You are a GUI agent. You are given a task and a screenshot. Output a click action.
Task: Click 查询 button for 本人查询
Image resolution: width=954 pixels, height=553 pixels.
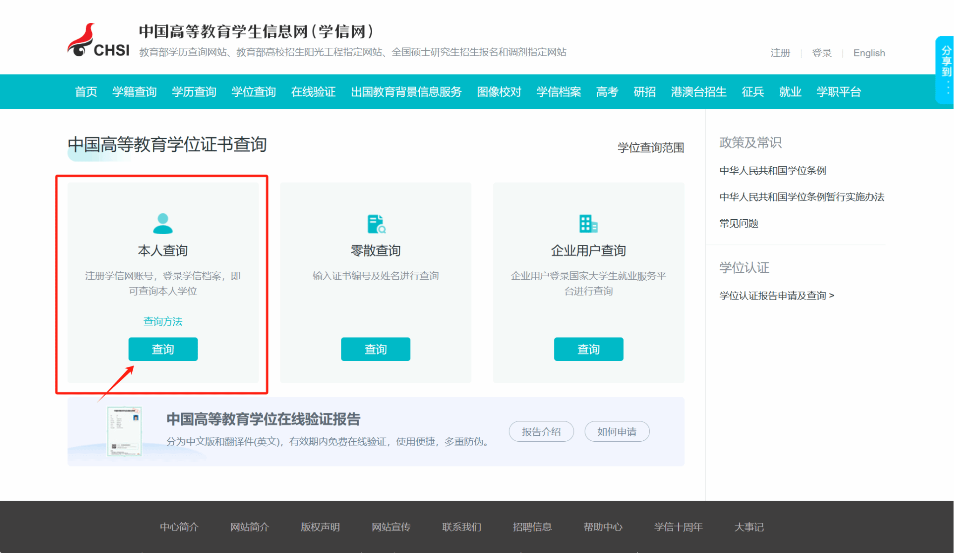coord(163,349)
